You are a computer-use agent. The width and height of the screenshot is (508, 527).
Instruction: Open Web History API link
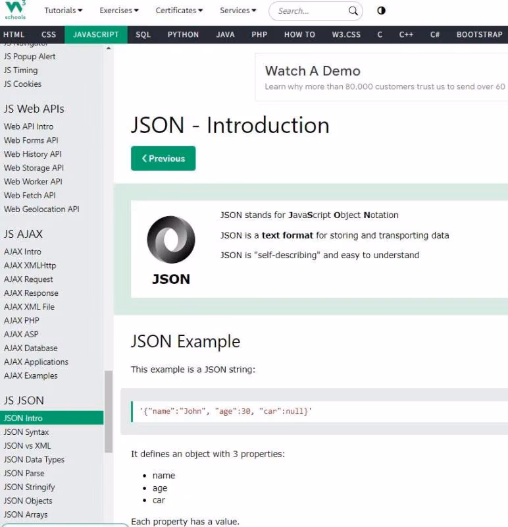click(x=32, y=154)
